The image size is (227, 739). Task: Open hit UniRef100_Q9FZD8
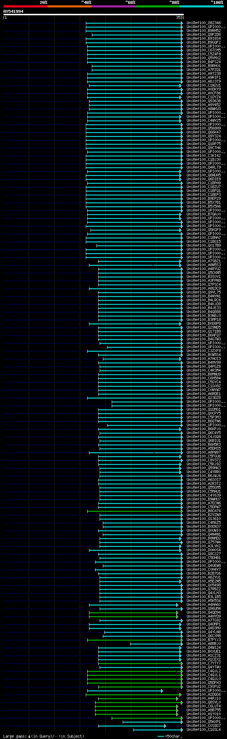pyautogui.click(x=204, y=35)
